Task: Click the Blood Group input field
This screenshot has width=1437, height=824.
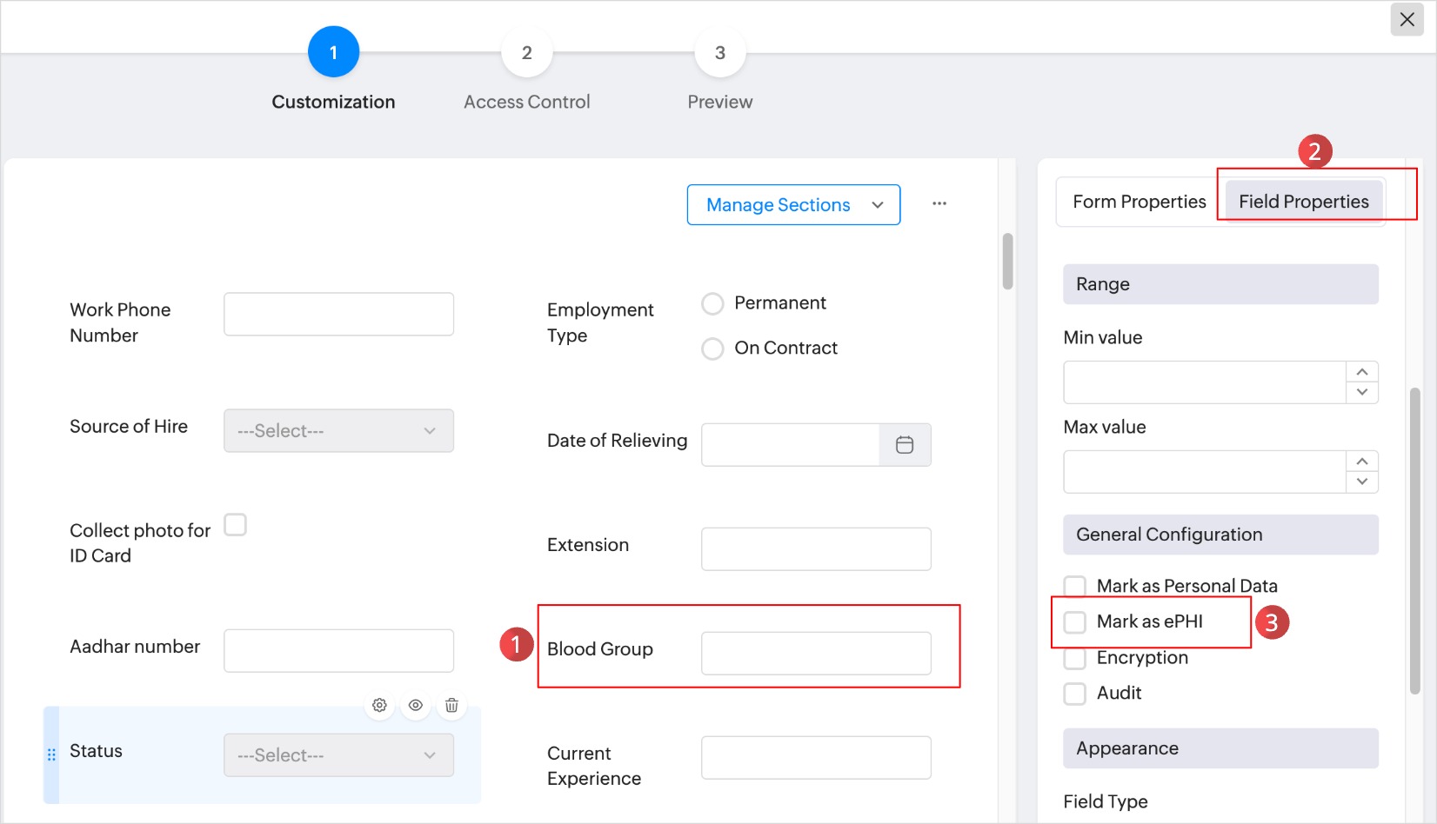Action: 816,654
